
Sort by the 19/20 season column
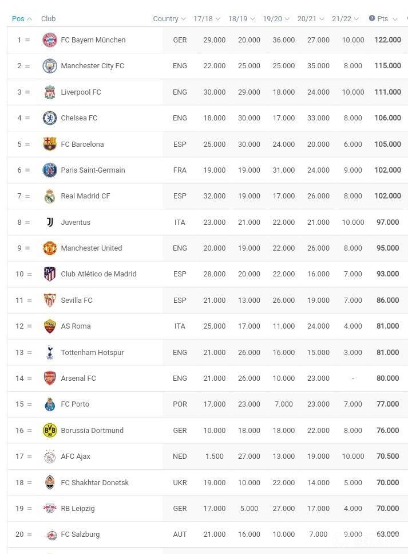276,18
